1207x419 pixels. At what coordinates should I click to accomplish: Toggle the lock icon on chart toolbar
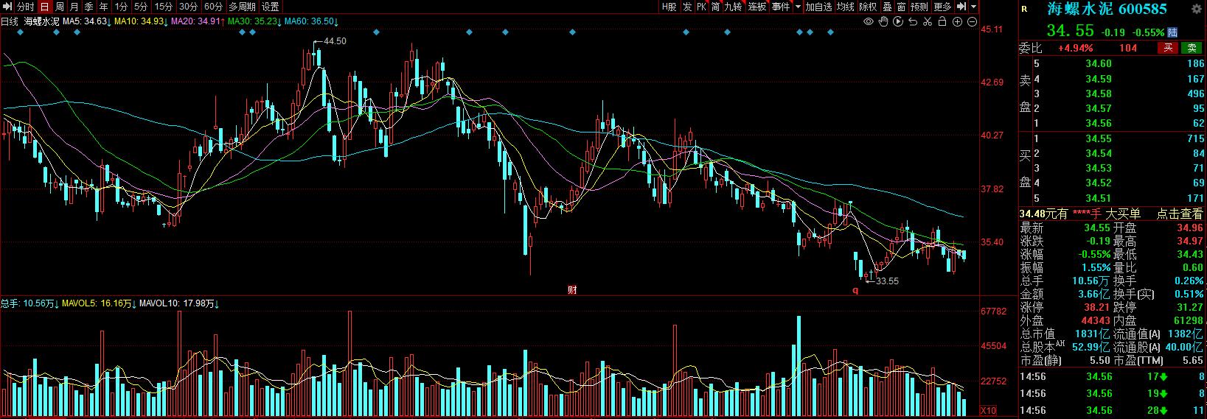[x=942, y=21]
